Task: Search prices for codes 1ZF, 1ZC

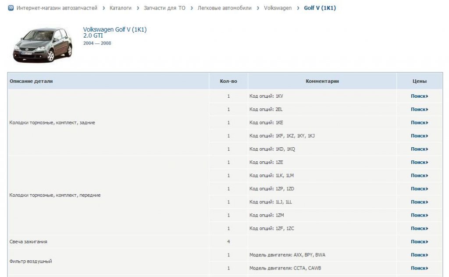Action: pos(420,228)
